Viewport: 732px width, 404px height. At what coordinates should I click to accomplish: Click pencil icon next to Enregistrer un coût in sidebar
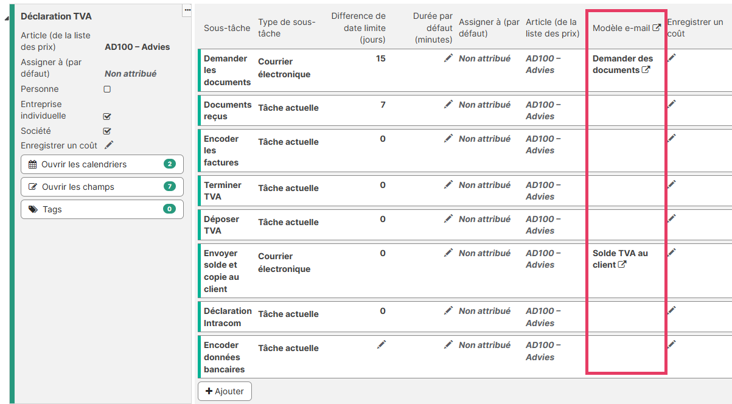[x=109, y=145]
